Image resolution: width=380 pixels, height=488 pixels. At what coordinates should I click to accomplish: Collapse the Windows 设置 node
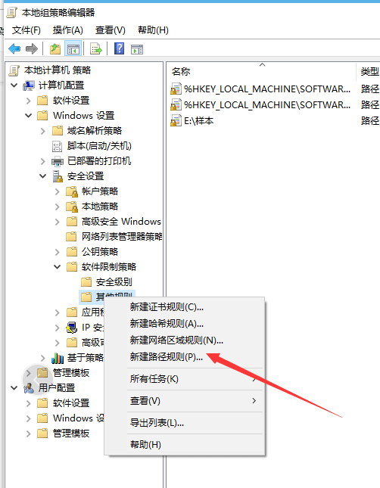point(28,116)
